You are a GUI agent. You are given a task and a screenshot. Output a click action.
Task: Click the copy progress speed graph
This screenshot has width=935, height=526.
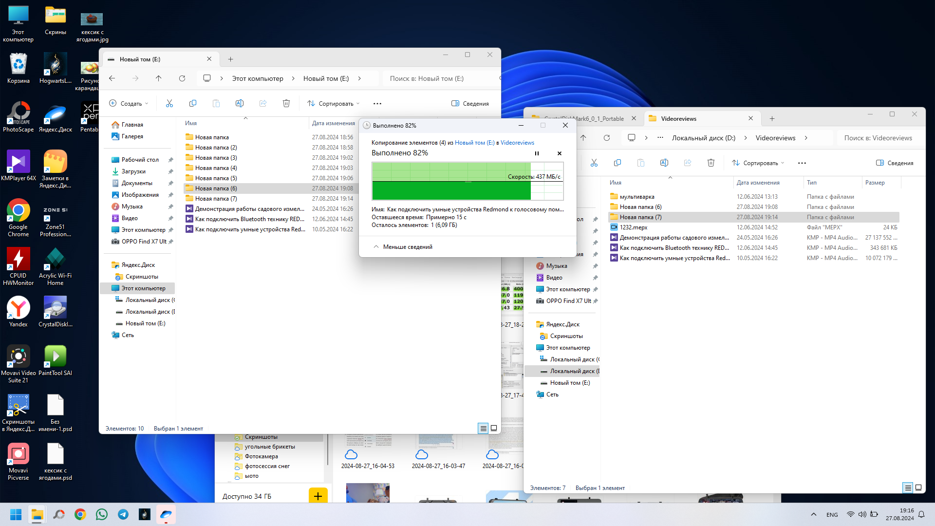pos(467,181)
